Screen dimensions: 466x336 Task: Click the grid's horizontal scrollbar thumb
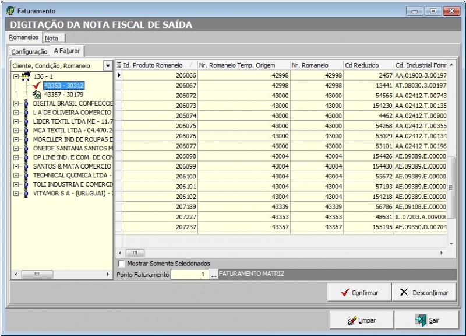coord(135,253)
